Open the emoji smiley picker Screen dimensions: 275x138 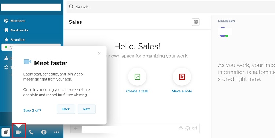click(x=188, y=129)
